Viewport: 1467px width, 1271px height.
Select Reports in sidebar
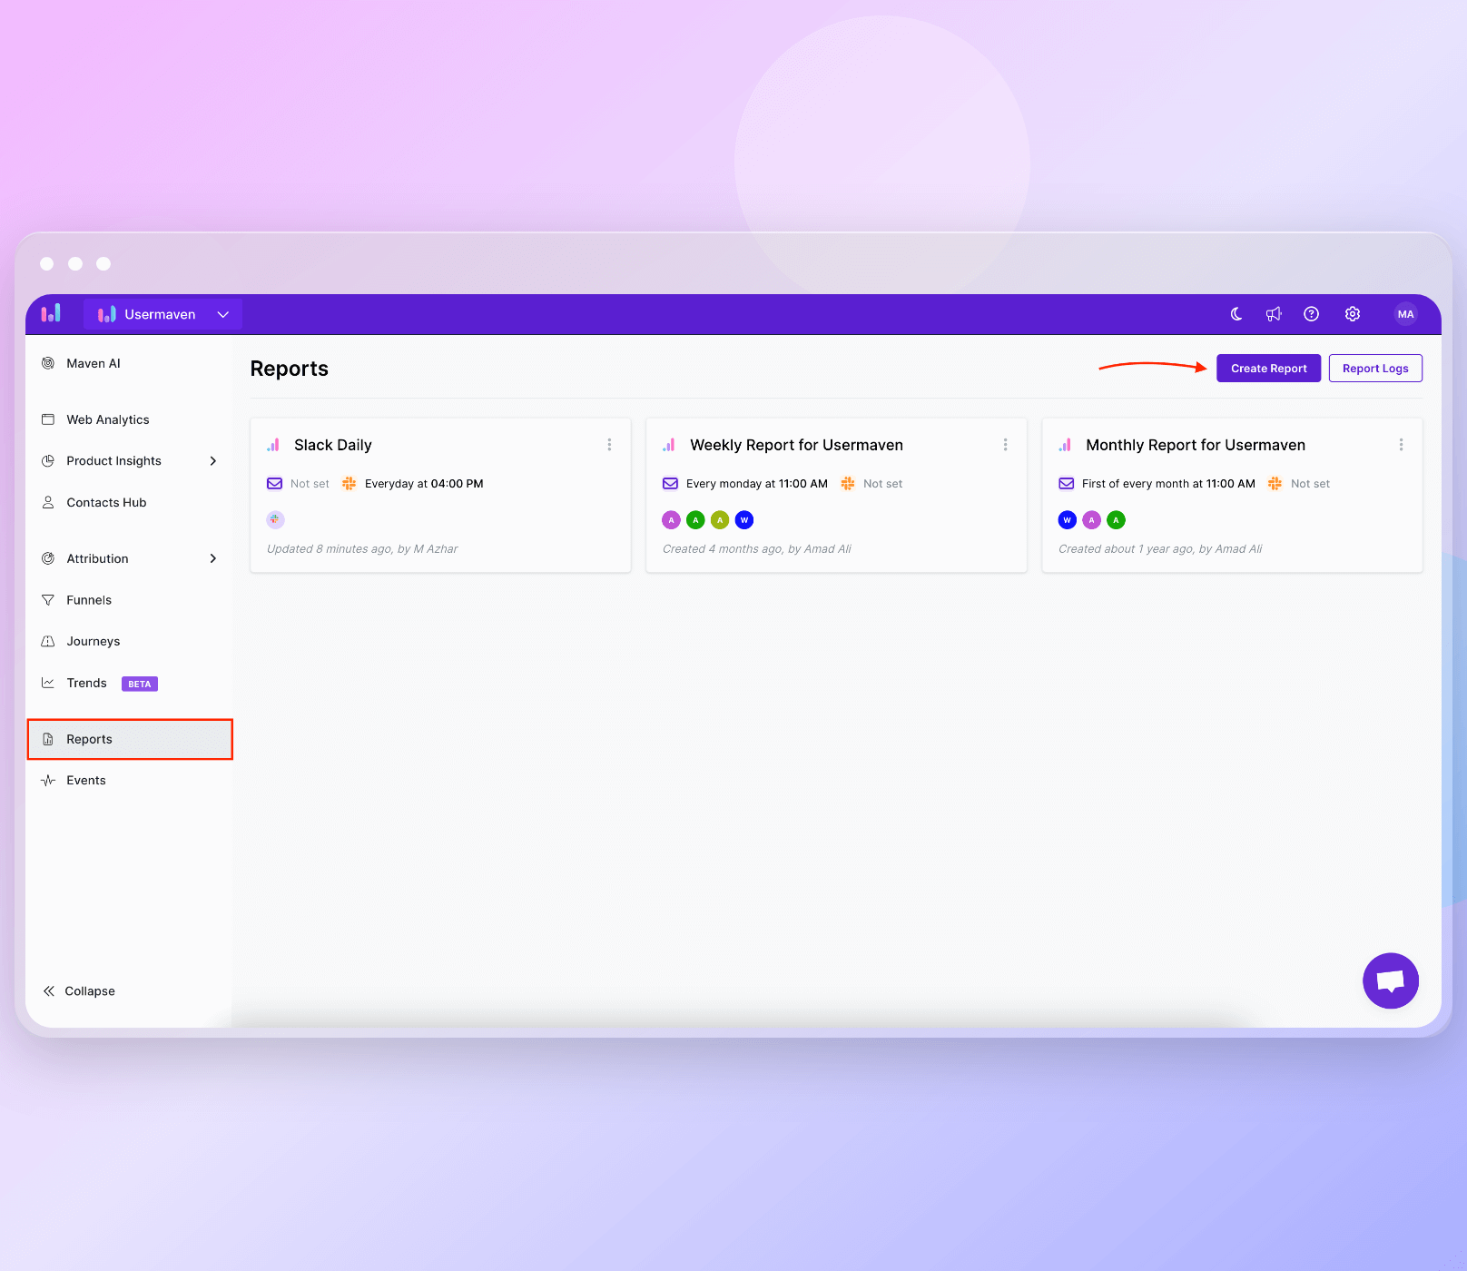click(130, 739)
